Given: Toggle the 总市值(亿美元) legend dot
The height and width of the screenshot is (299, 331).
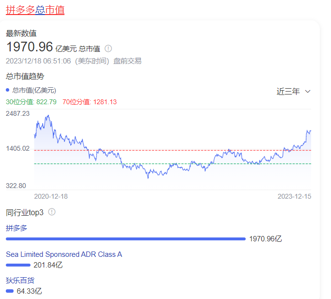Looking at the screenshot, I should [8, 90].
